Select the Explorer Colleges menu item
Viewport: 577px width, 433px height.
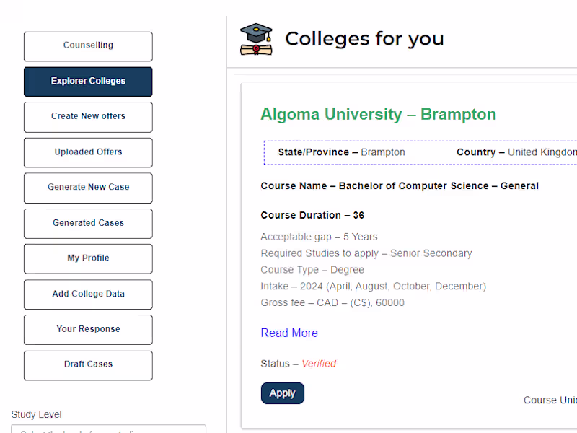tap(88, 82)
